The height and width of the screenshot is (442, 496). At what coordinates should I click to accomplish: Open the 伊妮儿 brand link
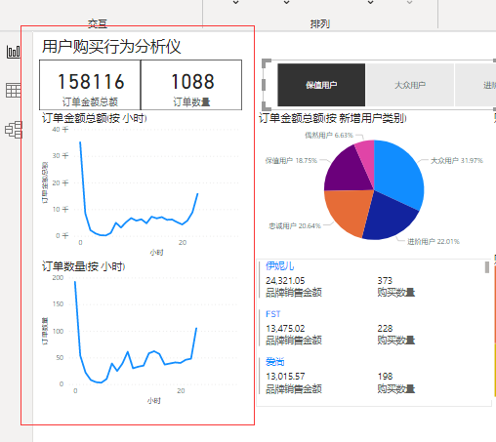point(279,266)
